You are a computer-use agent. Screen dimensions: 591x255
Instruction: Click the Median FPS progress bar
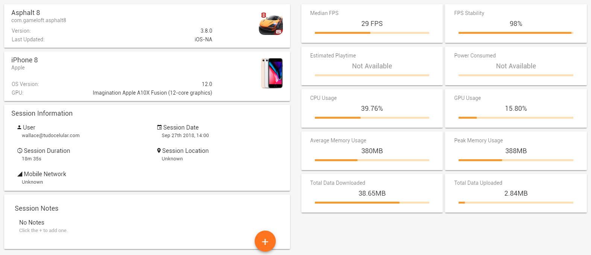point(372,33)
